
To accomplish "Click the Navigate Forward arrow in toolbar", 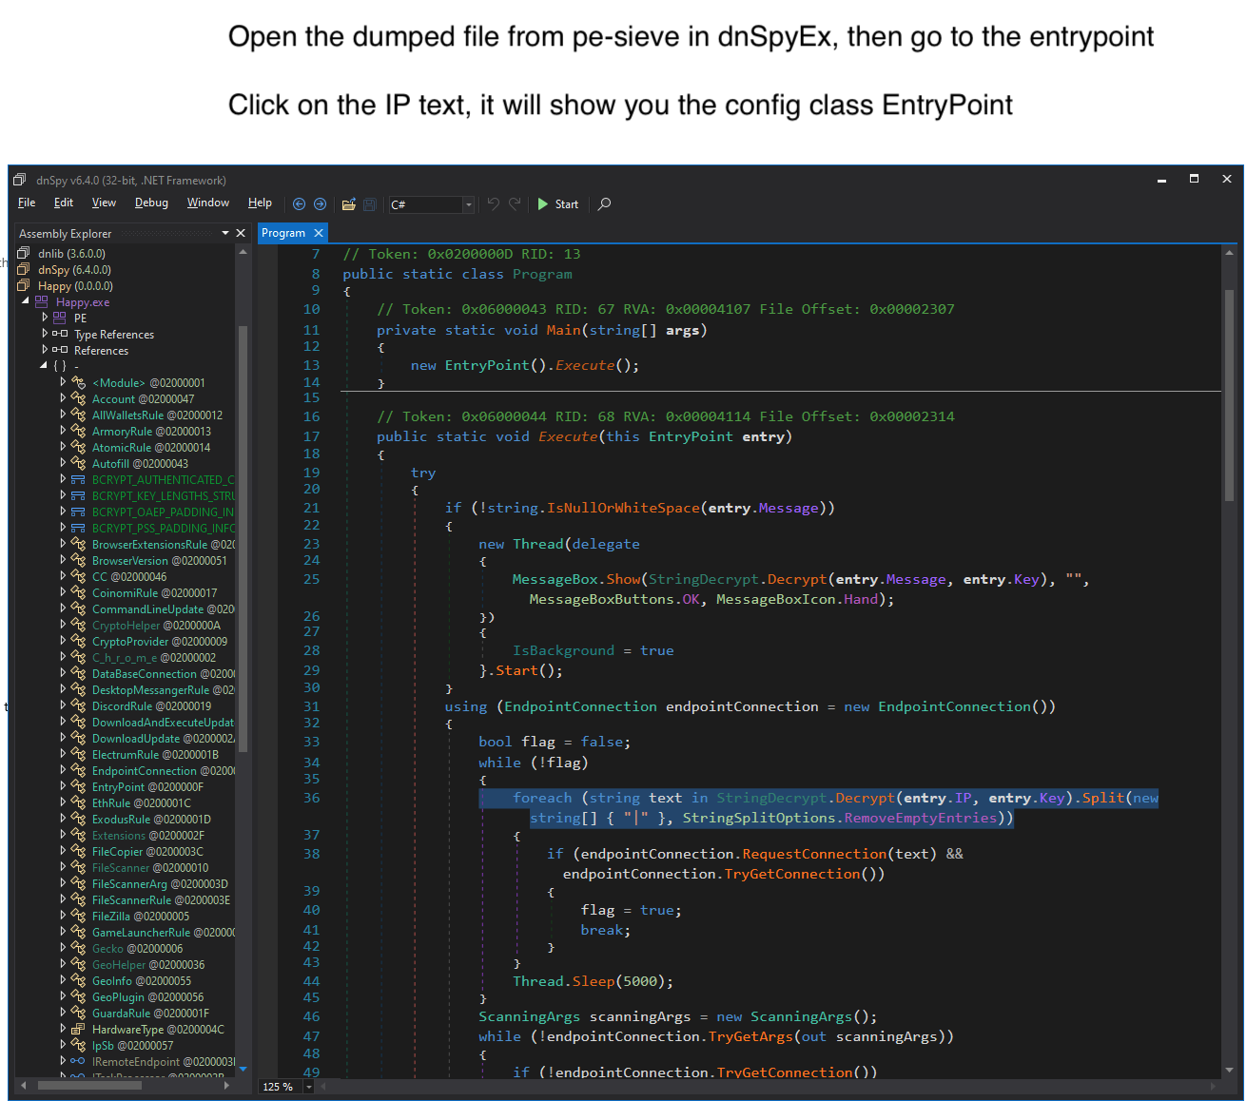I will click(320, 204).
